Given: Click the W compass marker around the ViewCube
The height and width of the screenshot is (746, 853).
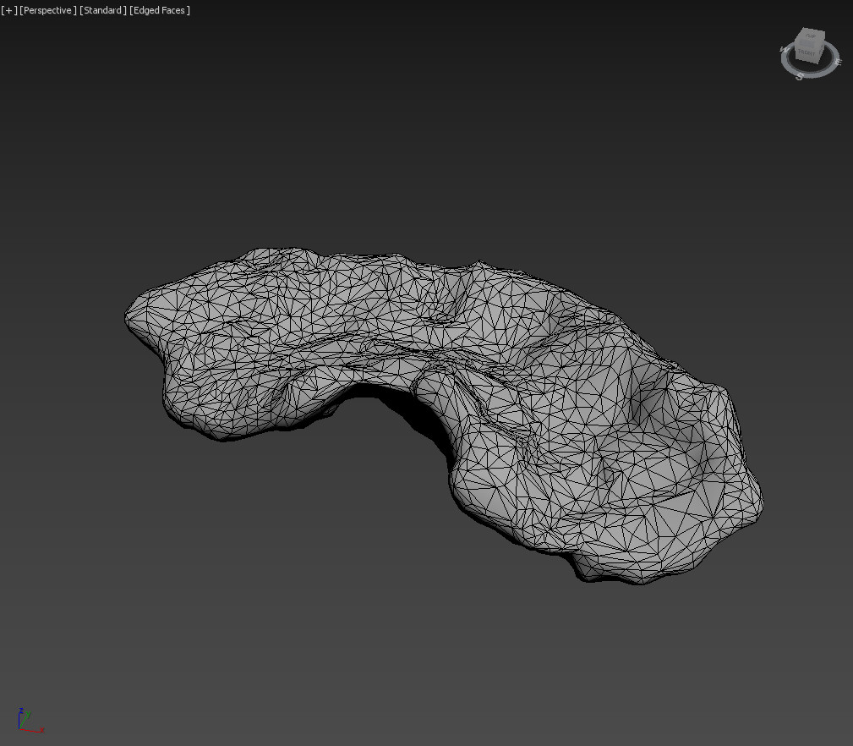Looking at the screenshot, I should pyautogui.click(x=784, y=50).
